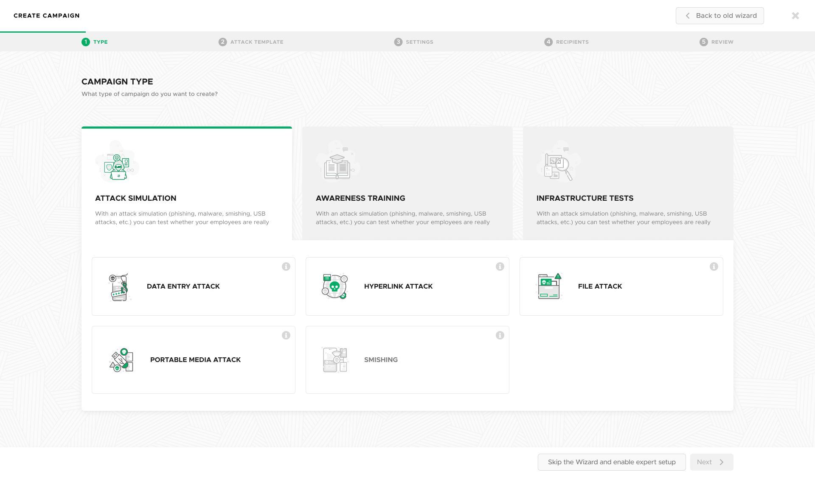The image size is (815, 477).
Task: Open info for Portable Media Attack
Action: (286, 335)
